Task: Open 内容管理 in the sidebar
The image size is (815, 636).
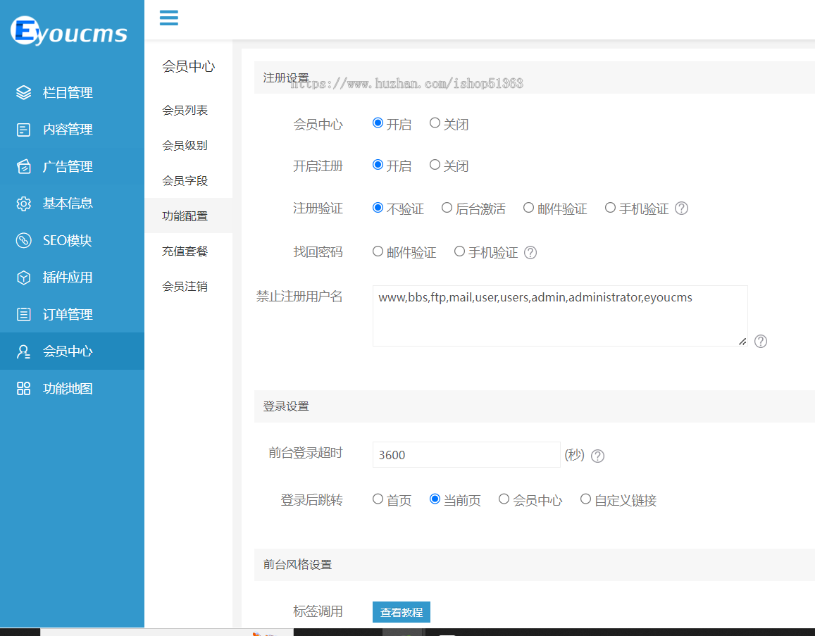Action: pos(68,130)
